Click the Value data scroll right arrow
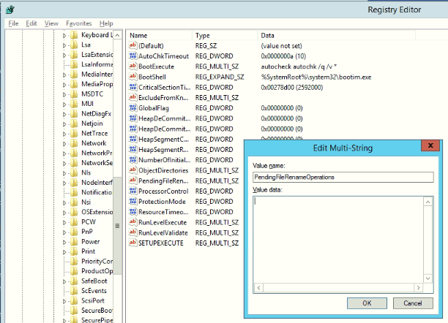448x323 pixels. pyautogui.click(x=418, y=288)
